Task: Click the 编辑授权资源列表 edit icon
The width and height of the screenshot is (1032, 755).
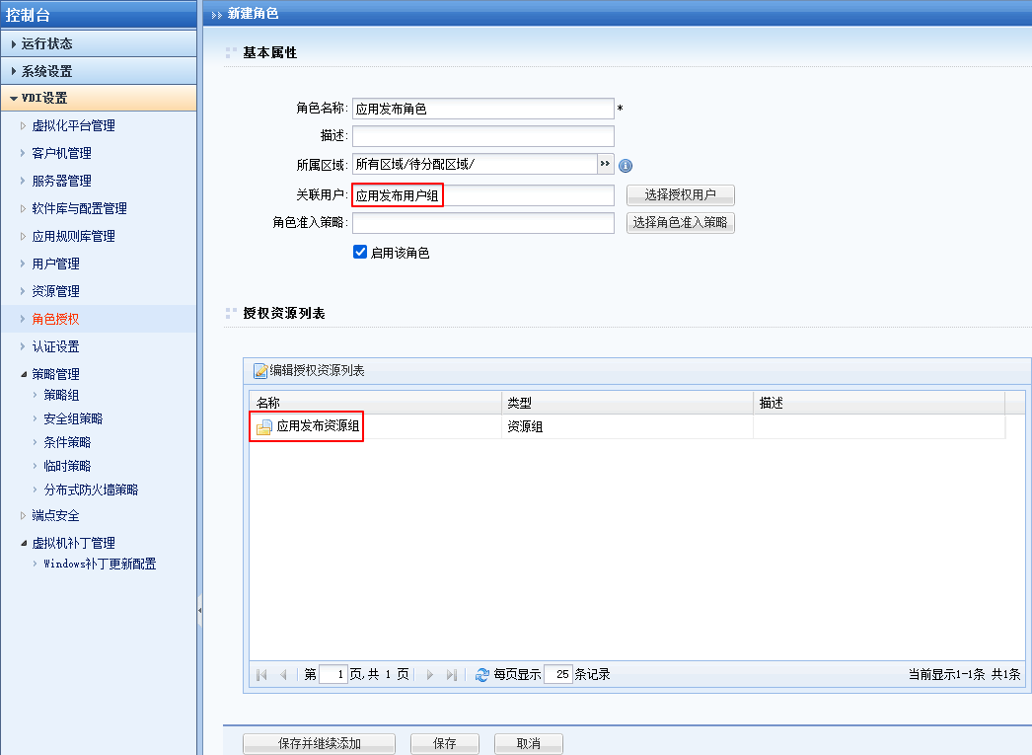Action: point(260,371)
